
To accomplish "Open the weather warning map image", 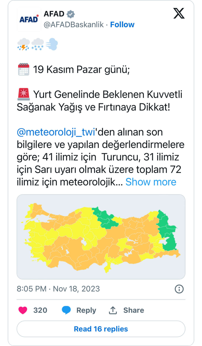I will coord(101,237).
